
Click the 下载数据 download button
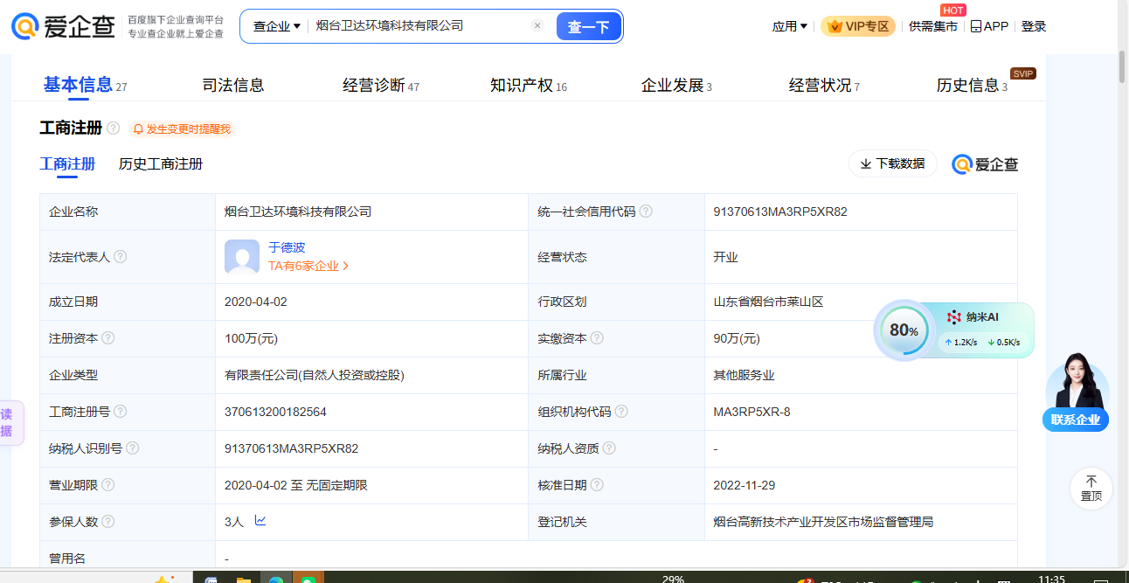pos(892,163)
